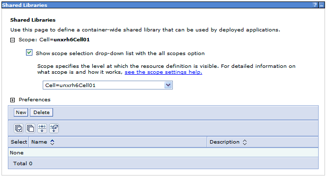
Task: Click the Deselect All Items icon
Action: 30,128
